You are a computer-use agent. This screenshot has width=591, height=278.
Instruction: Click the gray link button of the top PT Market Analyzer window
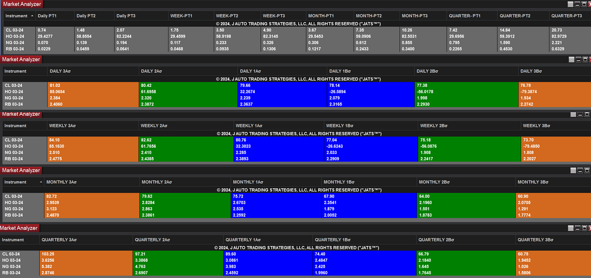click(x=570, y=4)
